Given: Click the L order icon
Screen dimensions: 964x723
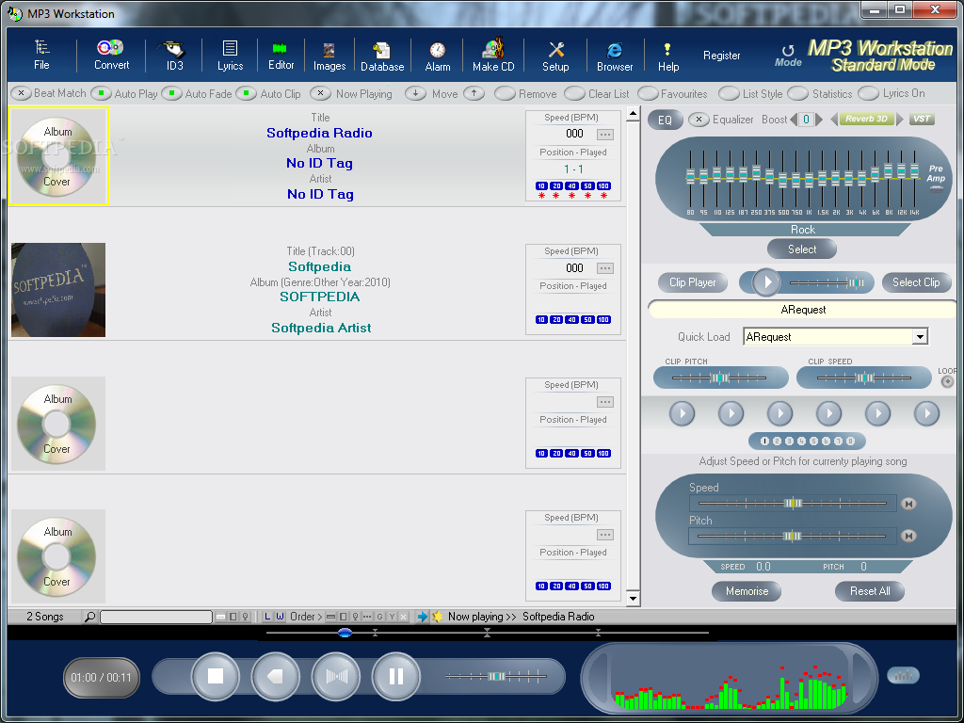Looking at the screenshot, I should click(266, 616).
